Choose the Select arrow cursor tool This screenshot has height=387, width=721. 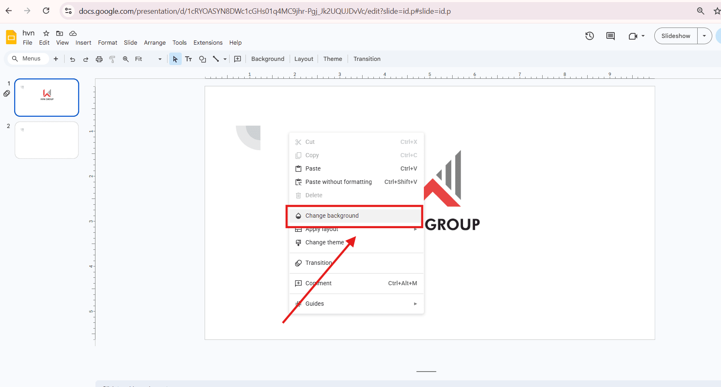[x=175, y=59]
